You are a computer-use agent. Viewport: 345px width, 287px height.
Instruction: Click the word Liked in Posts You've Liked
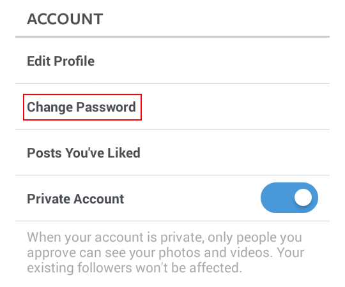124,152
